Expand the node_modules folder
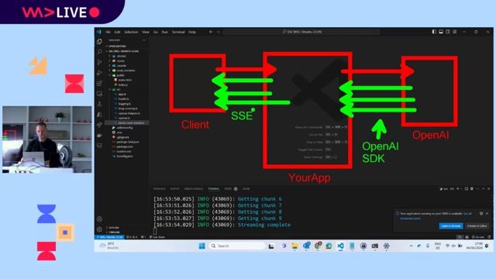The image size is (496, 279). point(127,71)
